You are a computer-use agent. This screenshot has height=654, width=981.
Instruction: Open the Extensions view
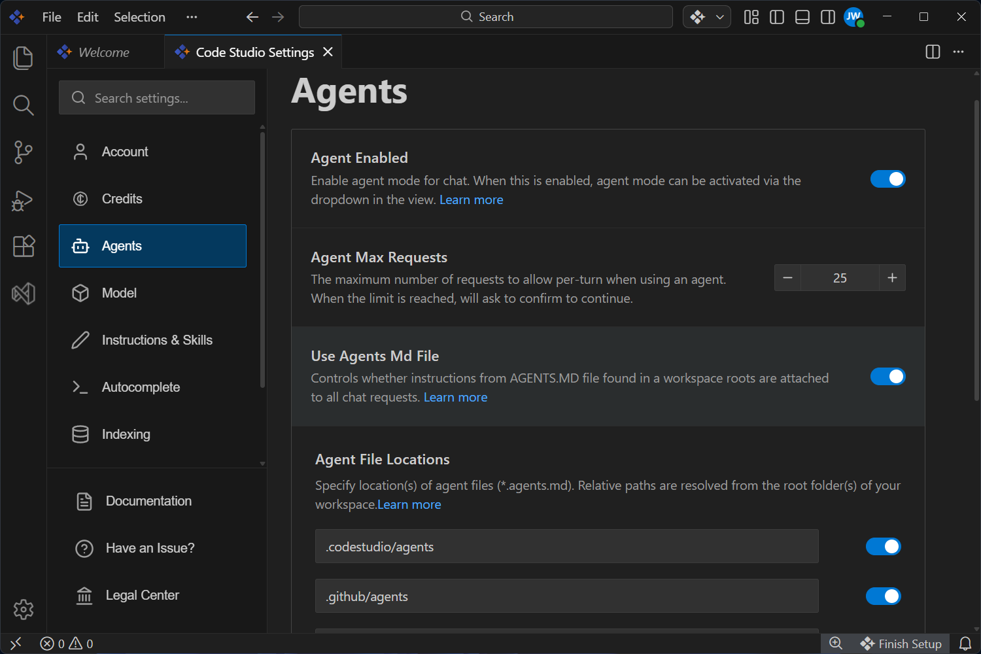23,246
